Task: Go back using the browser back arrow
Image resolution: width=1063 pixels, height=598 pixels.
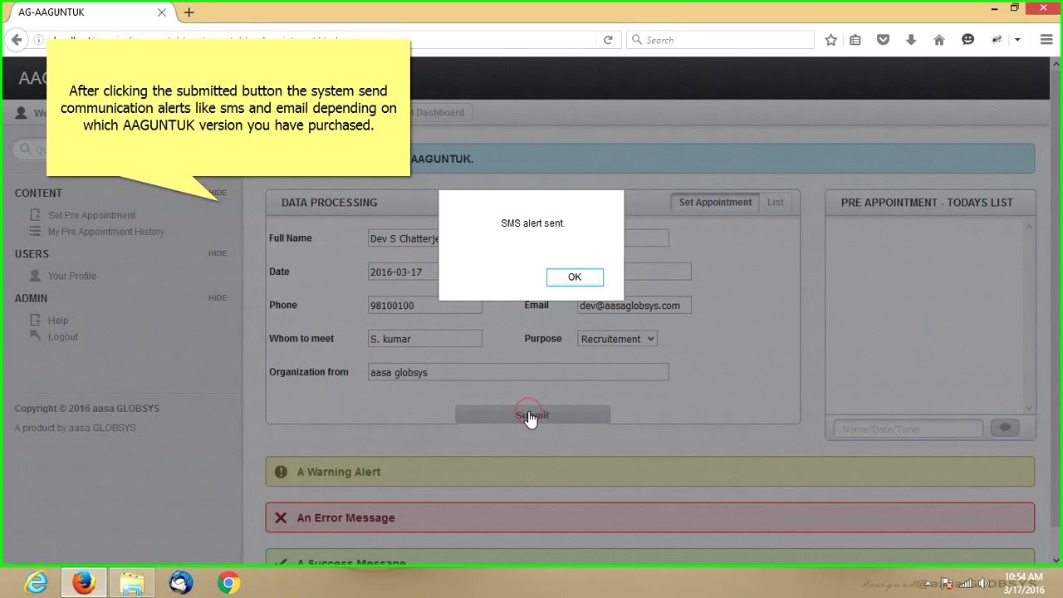Action: tap(17, 40)
